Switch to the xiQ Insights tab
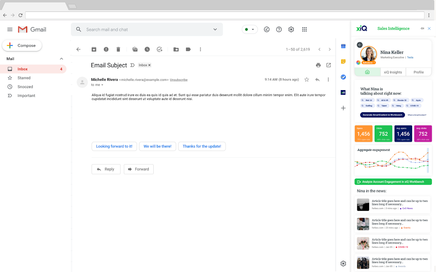The image size is (436, 272). pyautogui.click(x=393, y=72)
